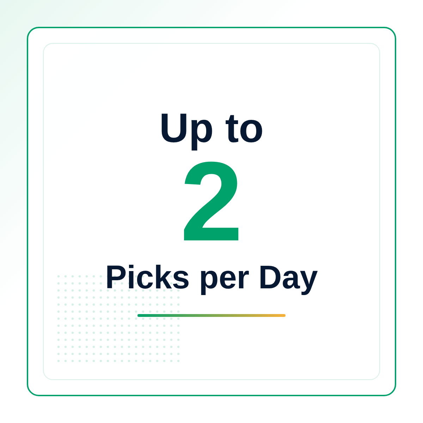Click the word "Picks"
This screenshot has width=423, height=423.
pyautogui.click(x=148, y=277)
